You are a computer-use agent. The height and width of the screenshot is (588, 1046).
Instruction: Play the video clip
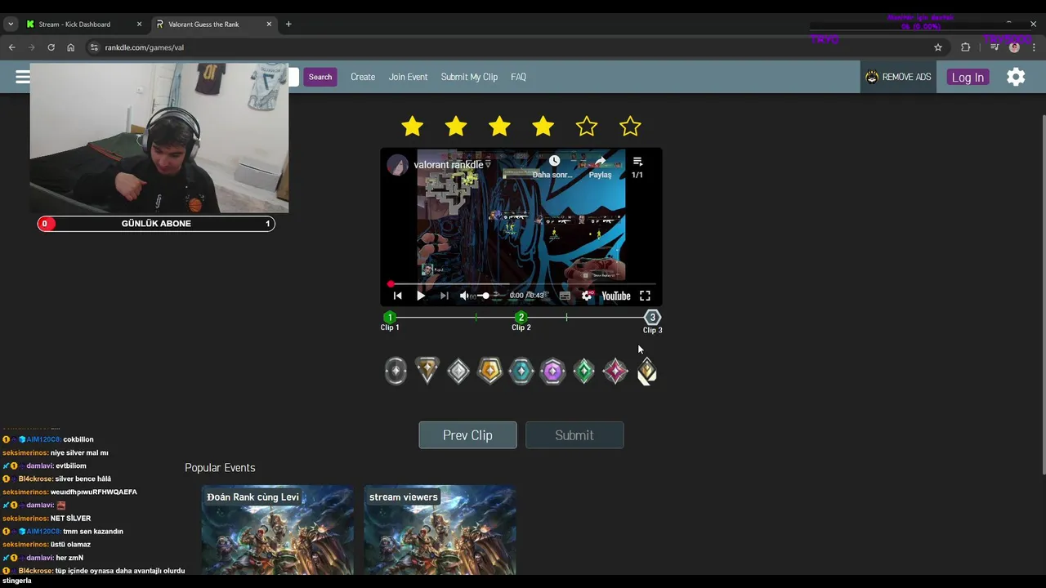421,296
